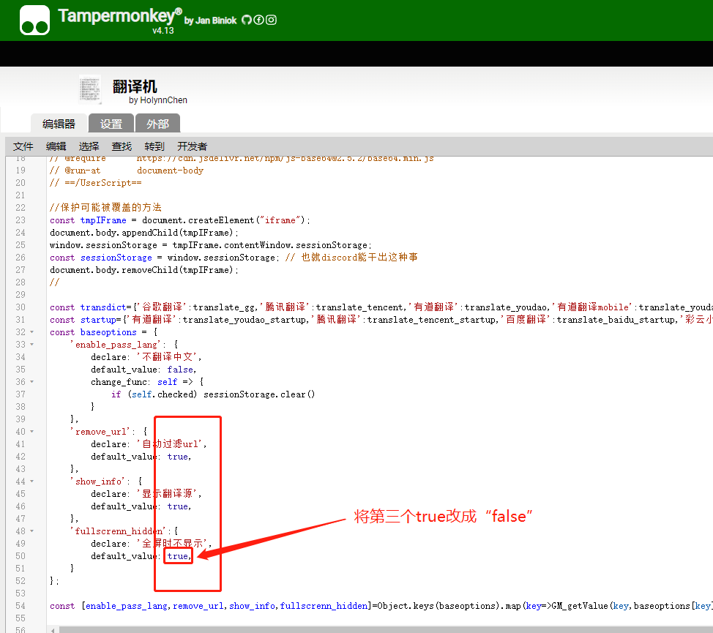Open the 查找 menu

[x=122, y=146]
